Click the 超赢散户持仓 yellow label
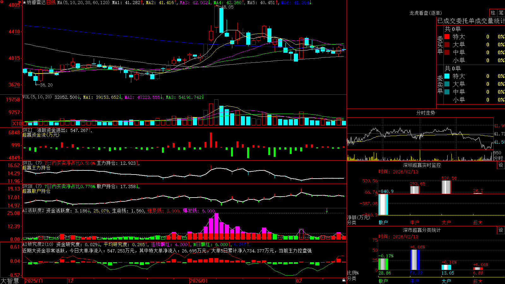This screenshot has width=505, height=284. pyautogui.click(x=36, y=191)
